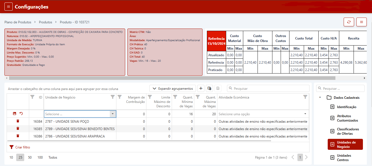372x166 pixels.
Task: Select Classificadores de Ofertas menu item
Action: click(348, 131)
